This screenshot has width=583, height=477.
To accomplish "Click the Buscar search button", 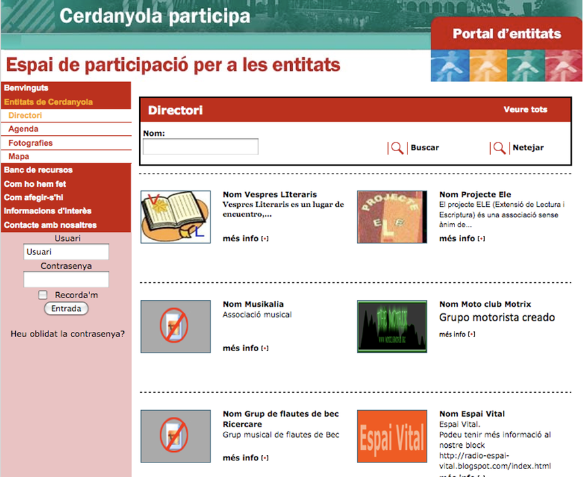I will (425, 148).
